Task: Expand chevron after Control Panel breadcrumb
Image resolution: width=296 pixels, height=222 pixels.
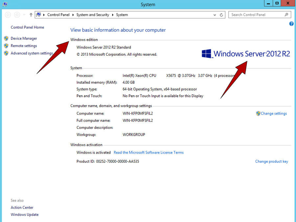Action: (x=73, y=15)
